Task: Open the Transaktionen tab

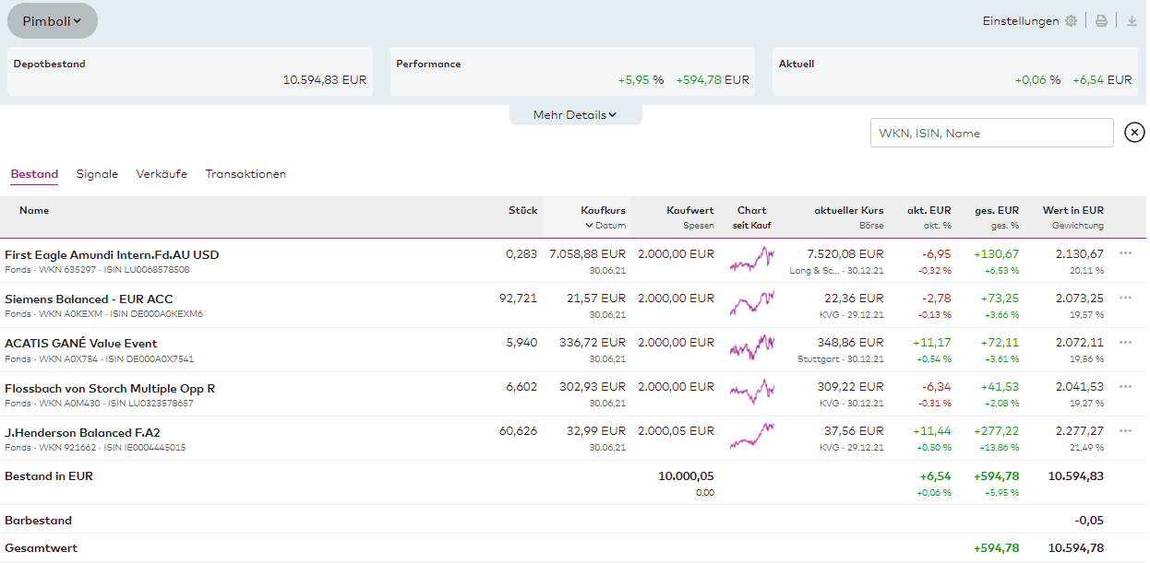Action: (x=246, y=174)
